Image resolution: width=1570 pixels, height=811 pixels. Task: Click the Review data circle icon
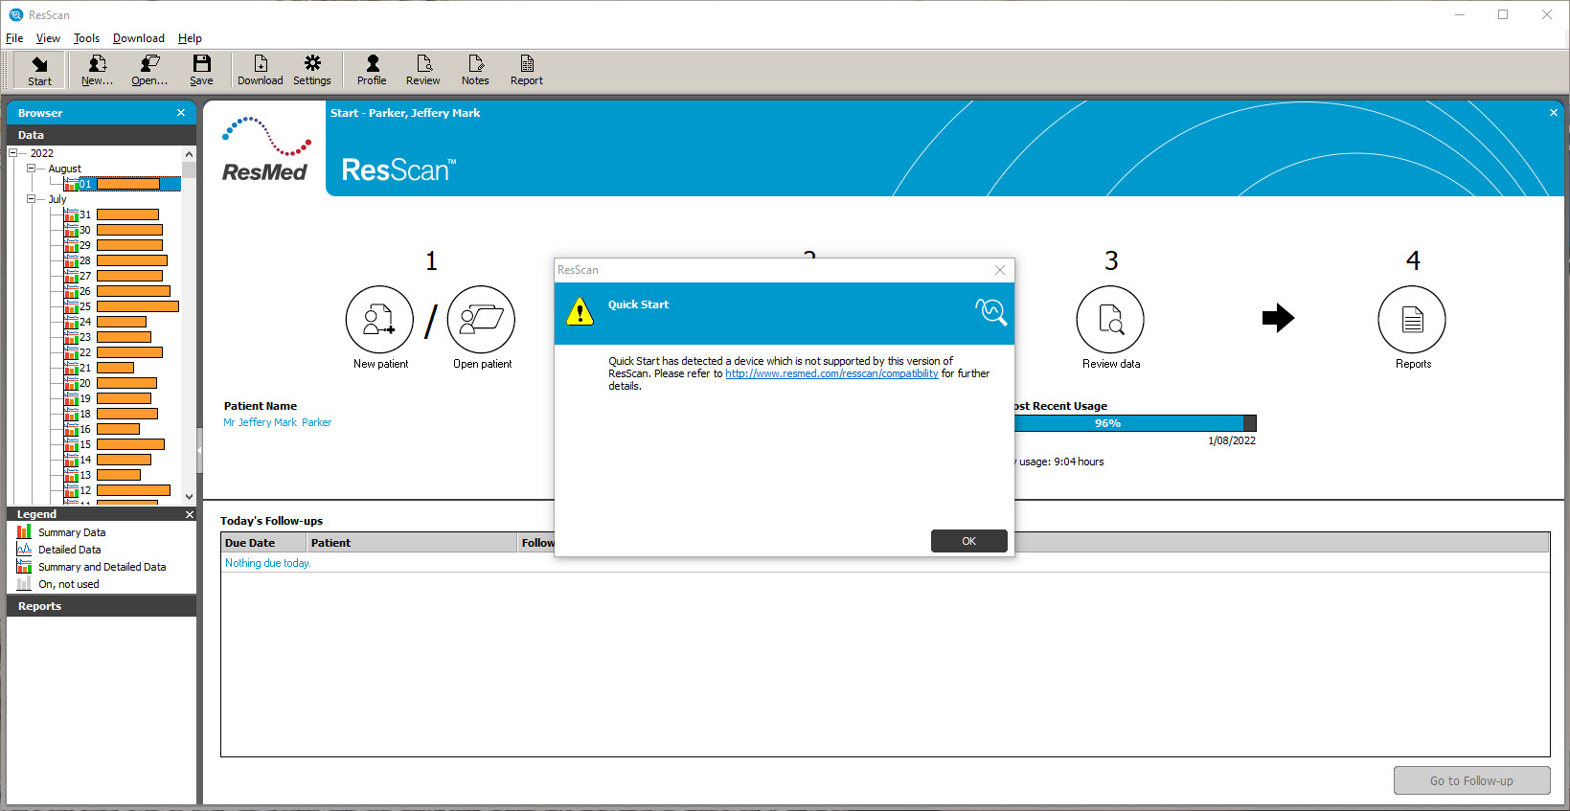[1110, 319]
